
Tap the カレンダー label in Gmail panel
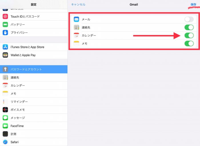[89, 35]
